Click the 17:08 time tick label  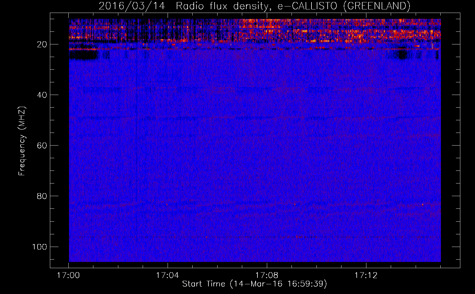coord(267,275)
